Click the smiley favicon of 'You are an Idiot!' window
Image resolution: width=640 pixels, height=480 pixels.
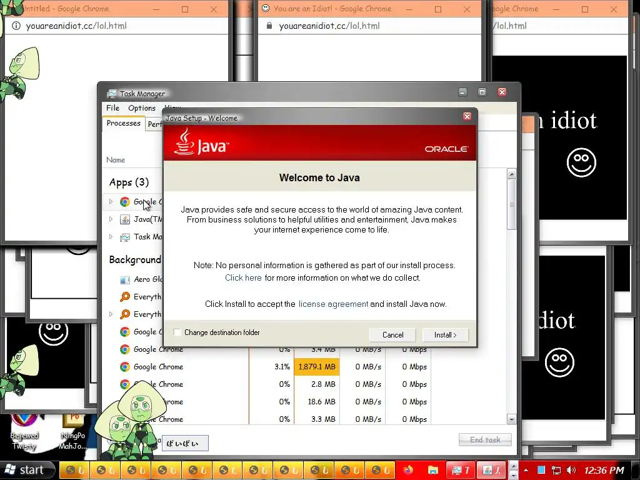pyautogui.click(x=266, y=8)
